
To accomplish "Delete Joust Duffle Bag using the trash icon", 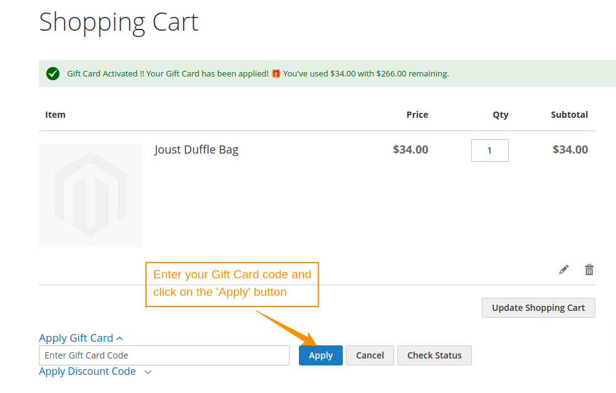I will point(589,270).
